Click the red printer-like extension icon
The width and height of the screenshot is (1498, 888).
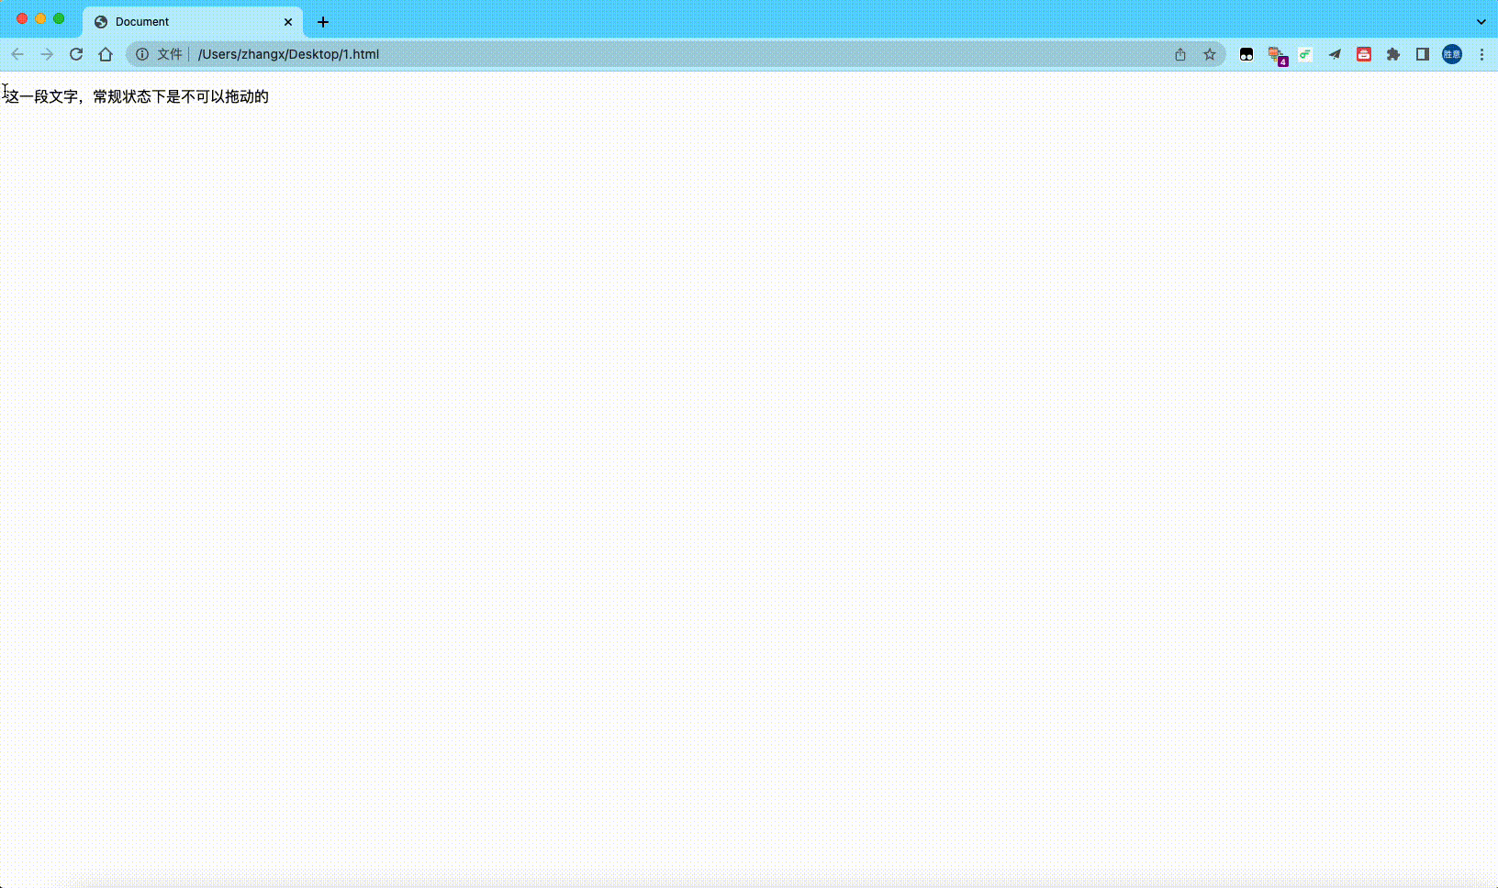click(1364, 54)
